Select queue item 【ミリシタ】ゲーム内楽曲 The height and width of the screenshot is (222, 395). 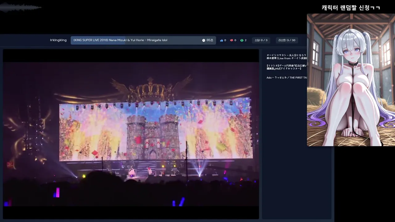pyautogui.click(x=287, y=67)
